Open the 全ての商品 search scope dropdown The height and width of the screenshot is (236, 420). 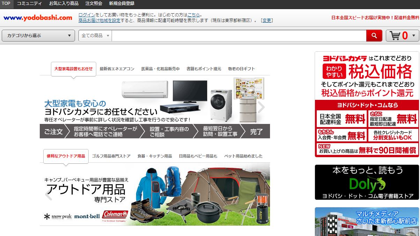pyautogui.click(x=95, y=36)
